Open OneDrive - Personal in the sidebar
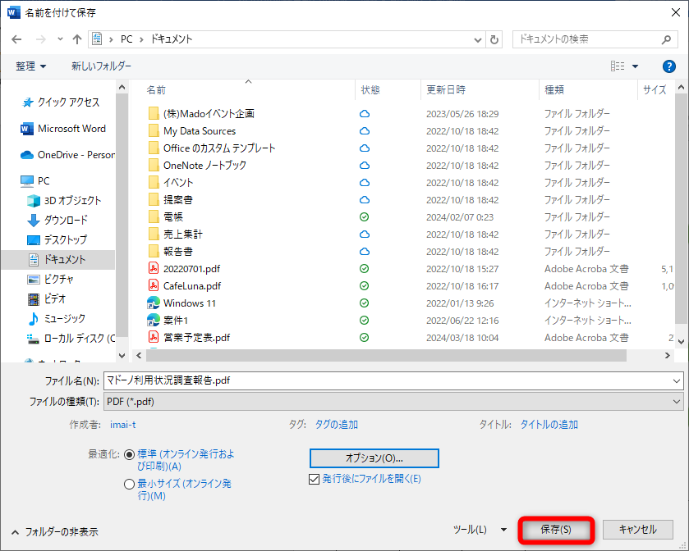 tap(67, 155)
